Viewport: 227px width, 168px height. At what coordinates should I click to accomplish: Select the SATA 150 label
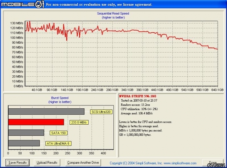(59, 133)
